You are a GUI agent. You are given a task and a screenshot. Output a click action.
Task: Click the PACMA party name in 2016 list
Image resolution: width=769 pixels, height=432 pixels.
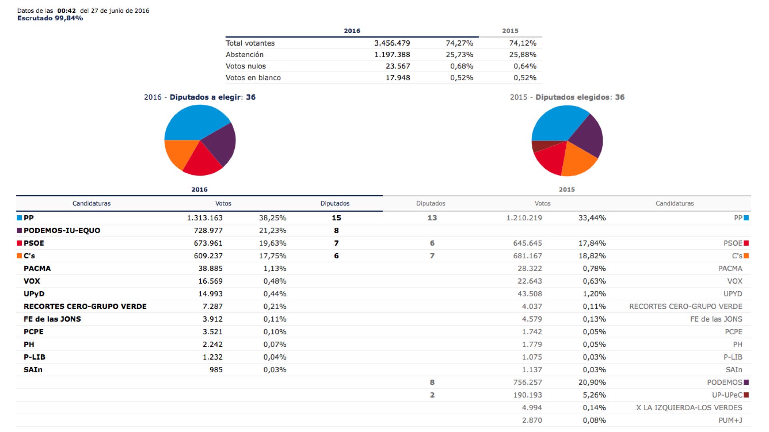(37, 268)
